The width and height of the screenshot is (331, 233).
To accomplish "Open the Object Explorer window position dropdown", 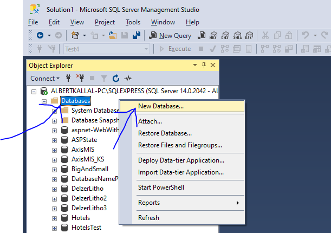I will pos(195,65).
